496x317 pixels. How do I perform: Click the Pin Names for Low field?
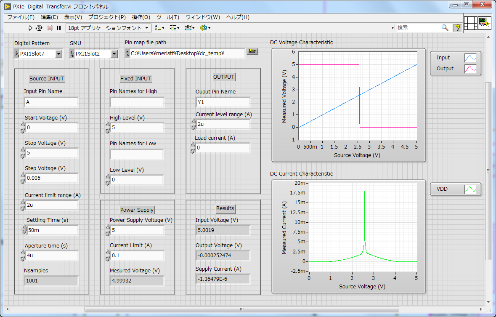coord(137,154)
